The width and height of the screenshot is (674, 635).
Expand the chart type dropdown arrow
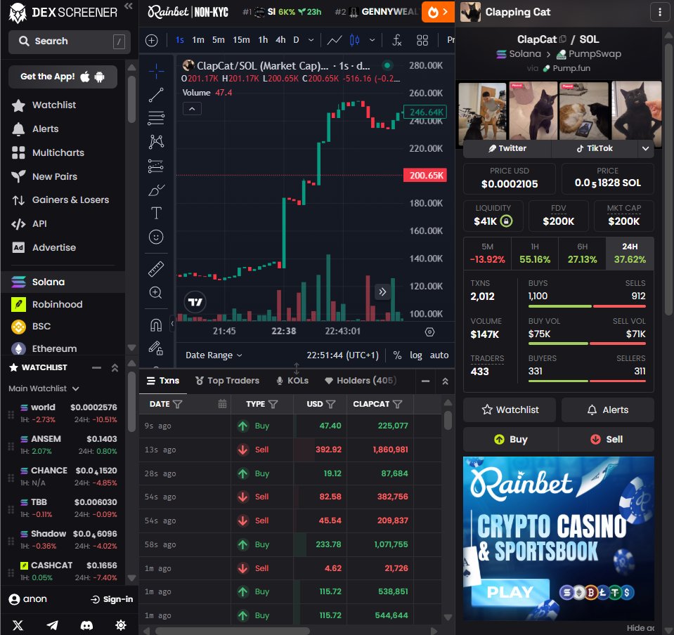[x=372, y=40]
